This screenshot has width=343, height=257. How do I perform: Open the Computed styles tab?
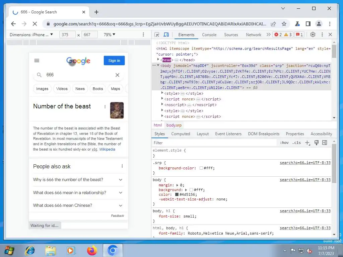click(x=181, y=134)
